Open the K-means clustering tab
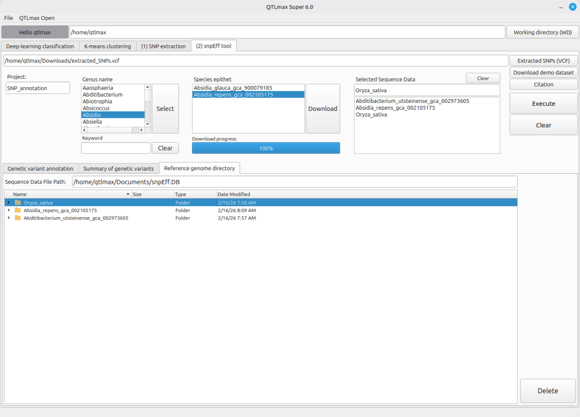This screenshot has width=580, height=417. coord(108,46)
